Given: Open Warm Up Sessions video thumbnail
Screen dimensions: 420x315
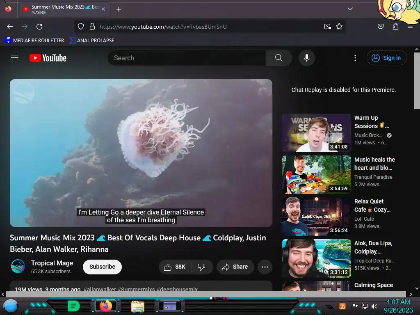Looking at the screenshot, I should pyautogui.click(x=316, y=133).
